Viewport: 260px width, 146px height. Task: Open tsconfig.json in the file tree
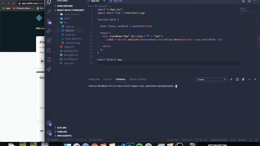pos(71,59)
